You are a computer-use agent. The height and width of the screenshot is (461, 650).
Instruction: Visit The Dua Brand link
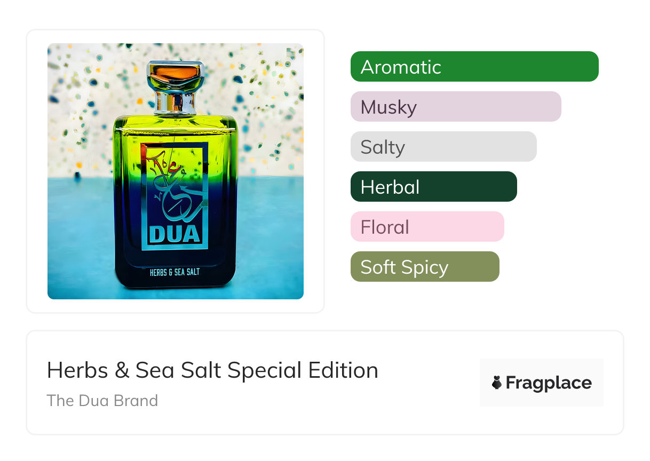pos(102,401)
